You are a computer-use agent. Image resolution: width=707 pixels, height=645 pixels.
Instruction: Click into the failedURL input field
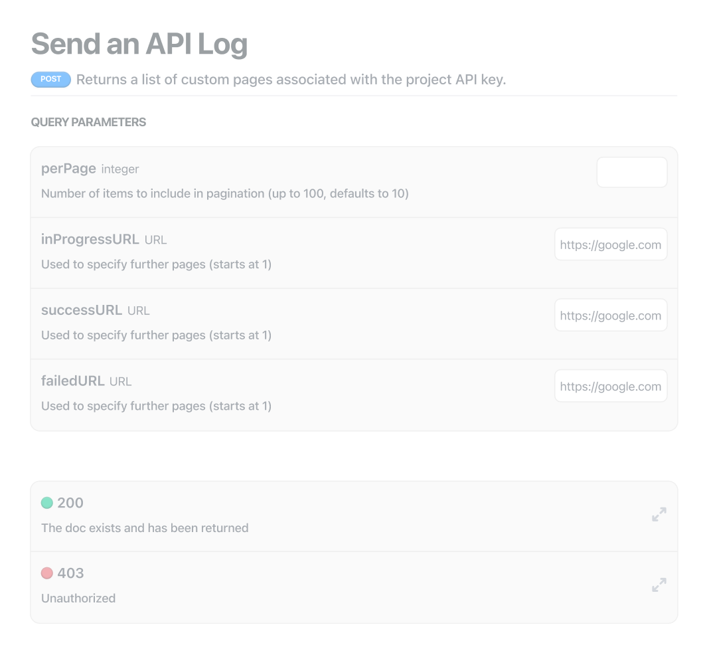610,387
